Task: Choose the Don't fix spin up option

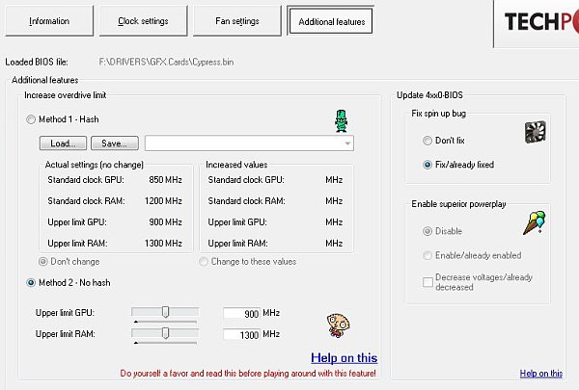Action: [427, 141]
